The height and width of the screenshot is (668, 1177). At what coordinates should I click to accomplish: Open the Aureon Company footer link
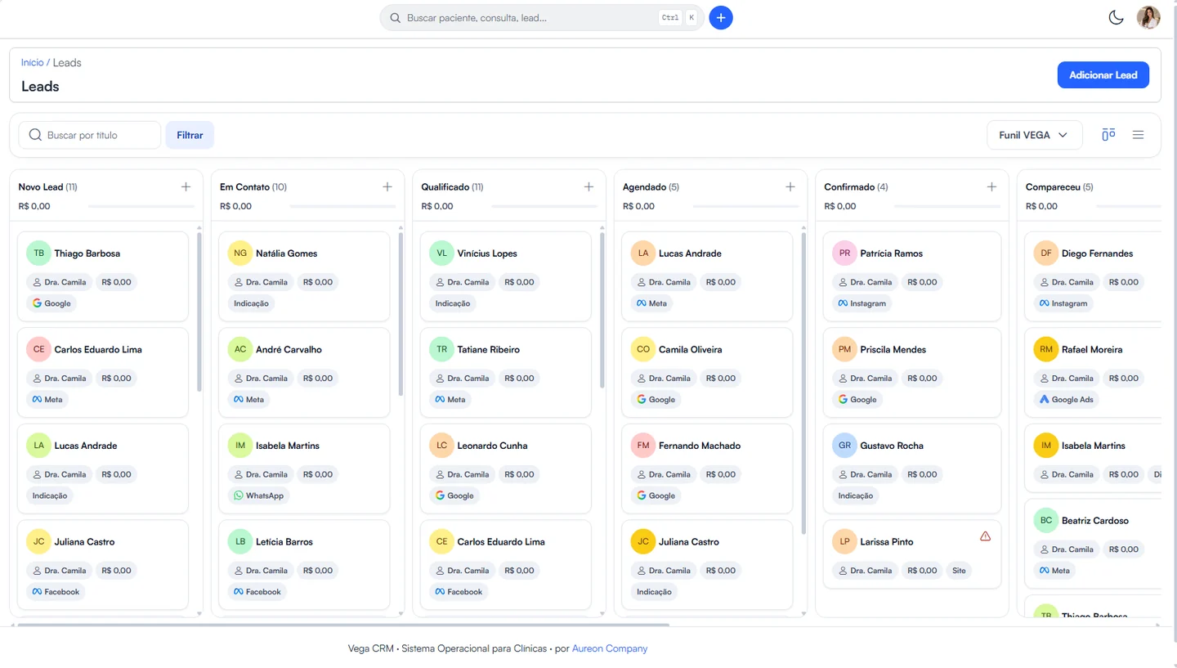(x=610, y=648)
